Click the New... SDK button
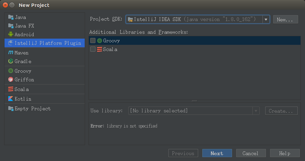 285,19
